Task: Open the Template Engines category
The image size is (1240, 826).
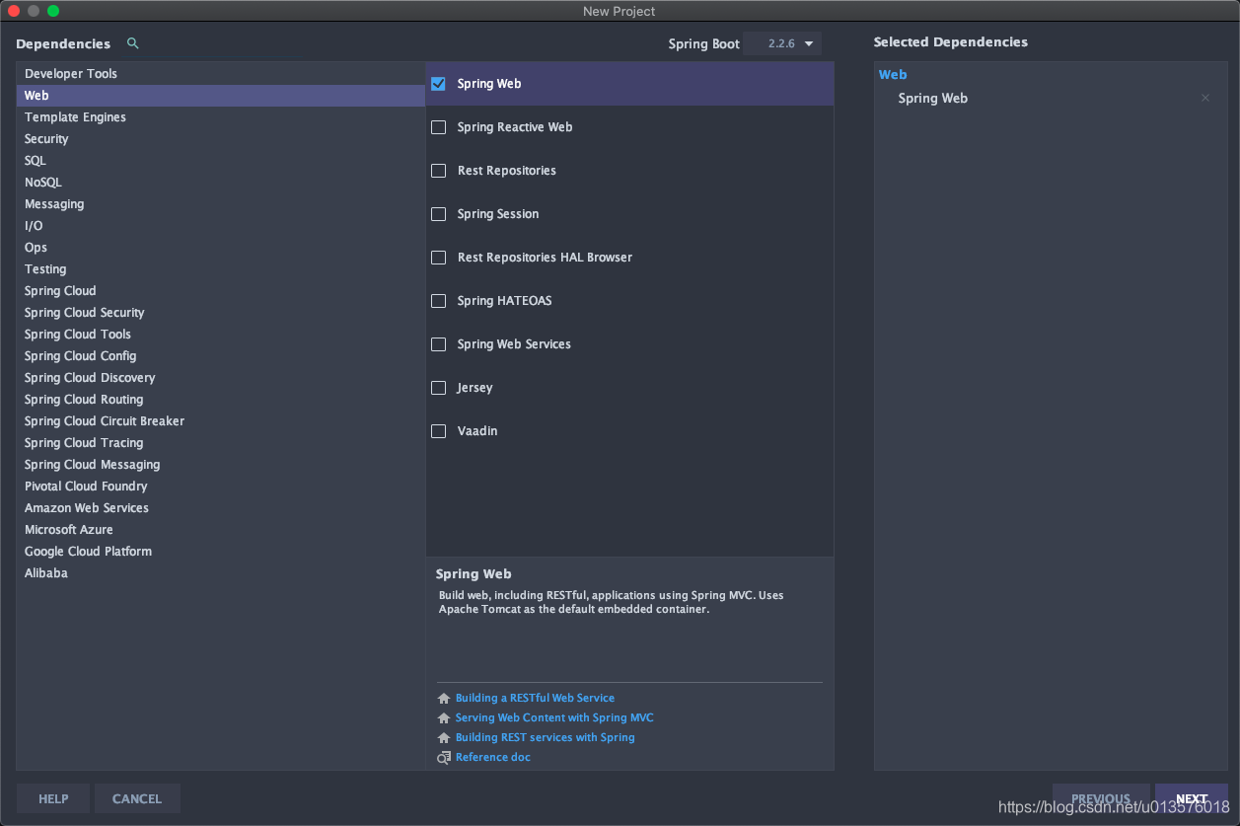Action: pyautogui.click(x=220, y=117)
